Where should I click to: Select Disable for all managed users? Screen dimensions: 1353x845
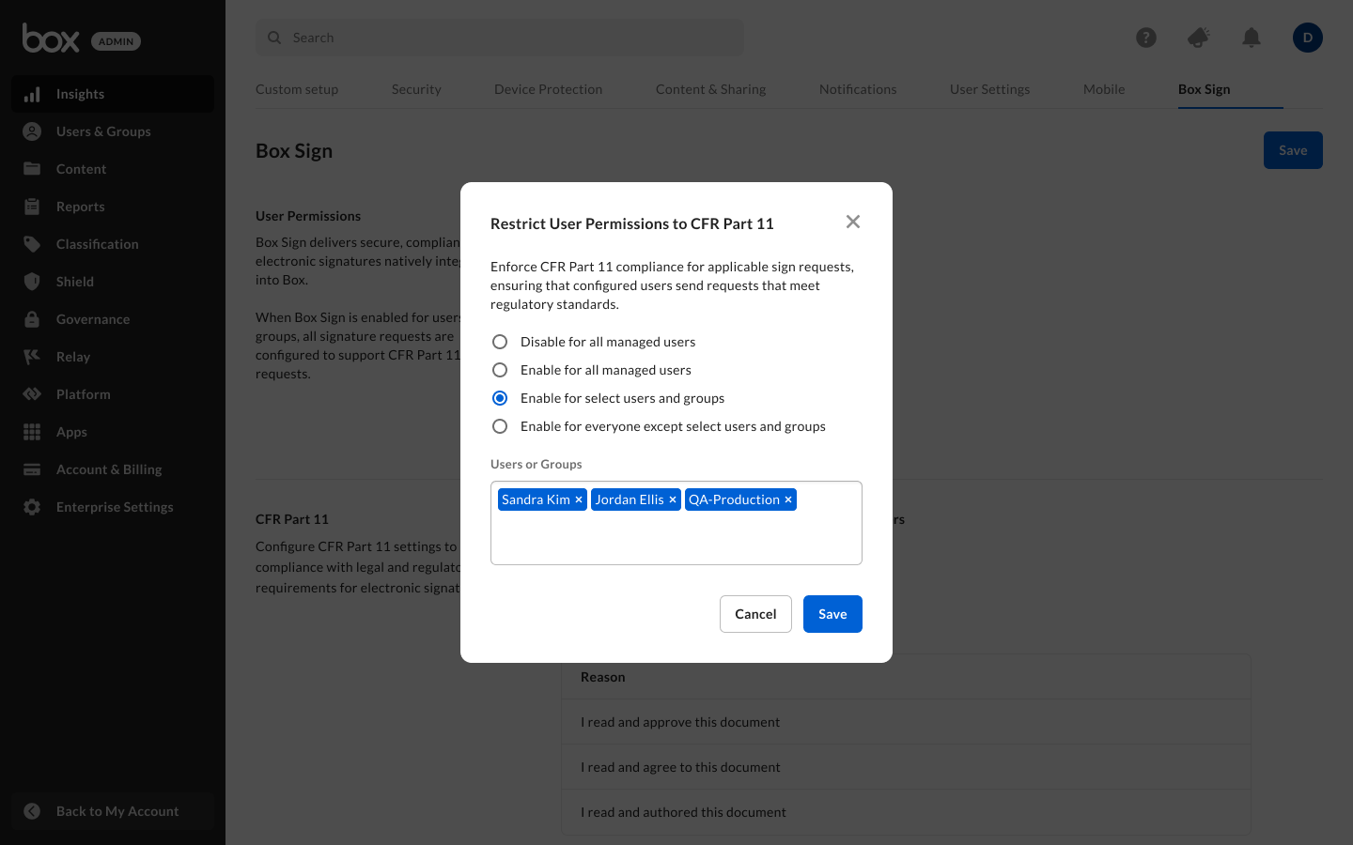pyautogui.click(x=500, y=342)
